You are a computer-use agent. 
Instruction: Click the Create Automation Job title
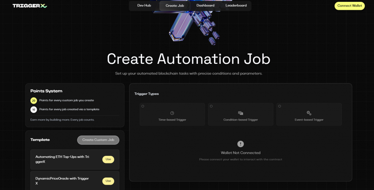[188, 59]
